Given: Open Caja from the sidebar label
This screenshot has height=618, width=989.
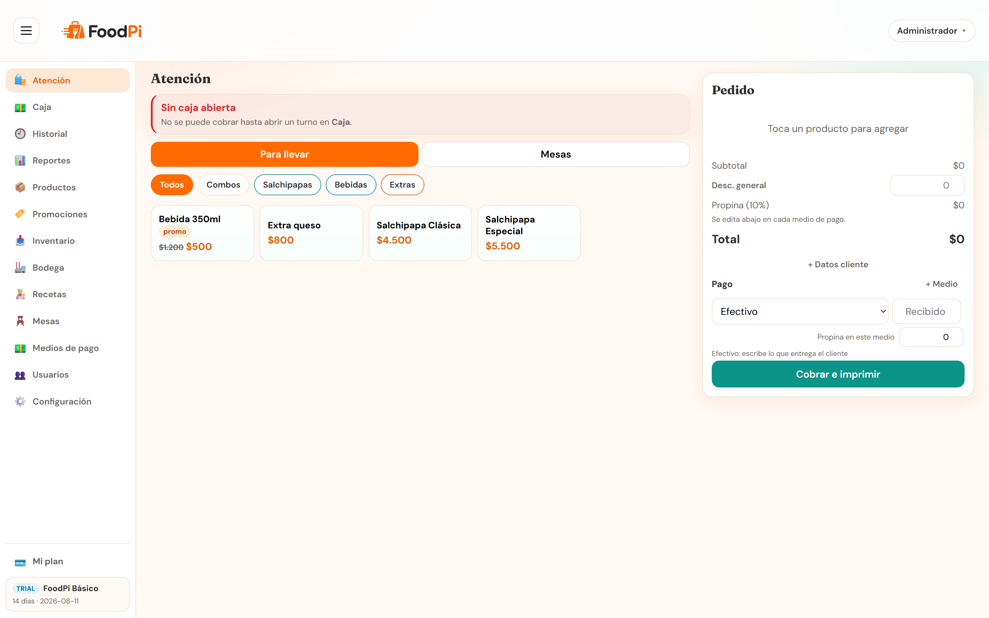Looking at the screenshot, I should pos(42,107).
